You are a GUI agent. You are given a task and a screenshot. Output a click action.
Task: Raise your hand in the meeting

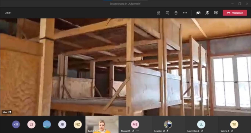pyautogui.click(x=176, y=13)
